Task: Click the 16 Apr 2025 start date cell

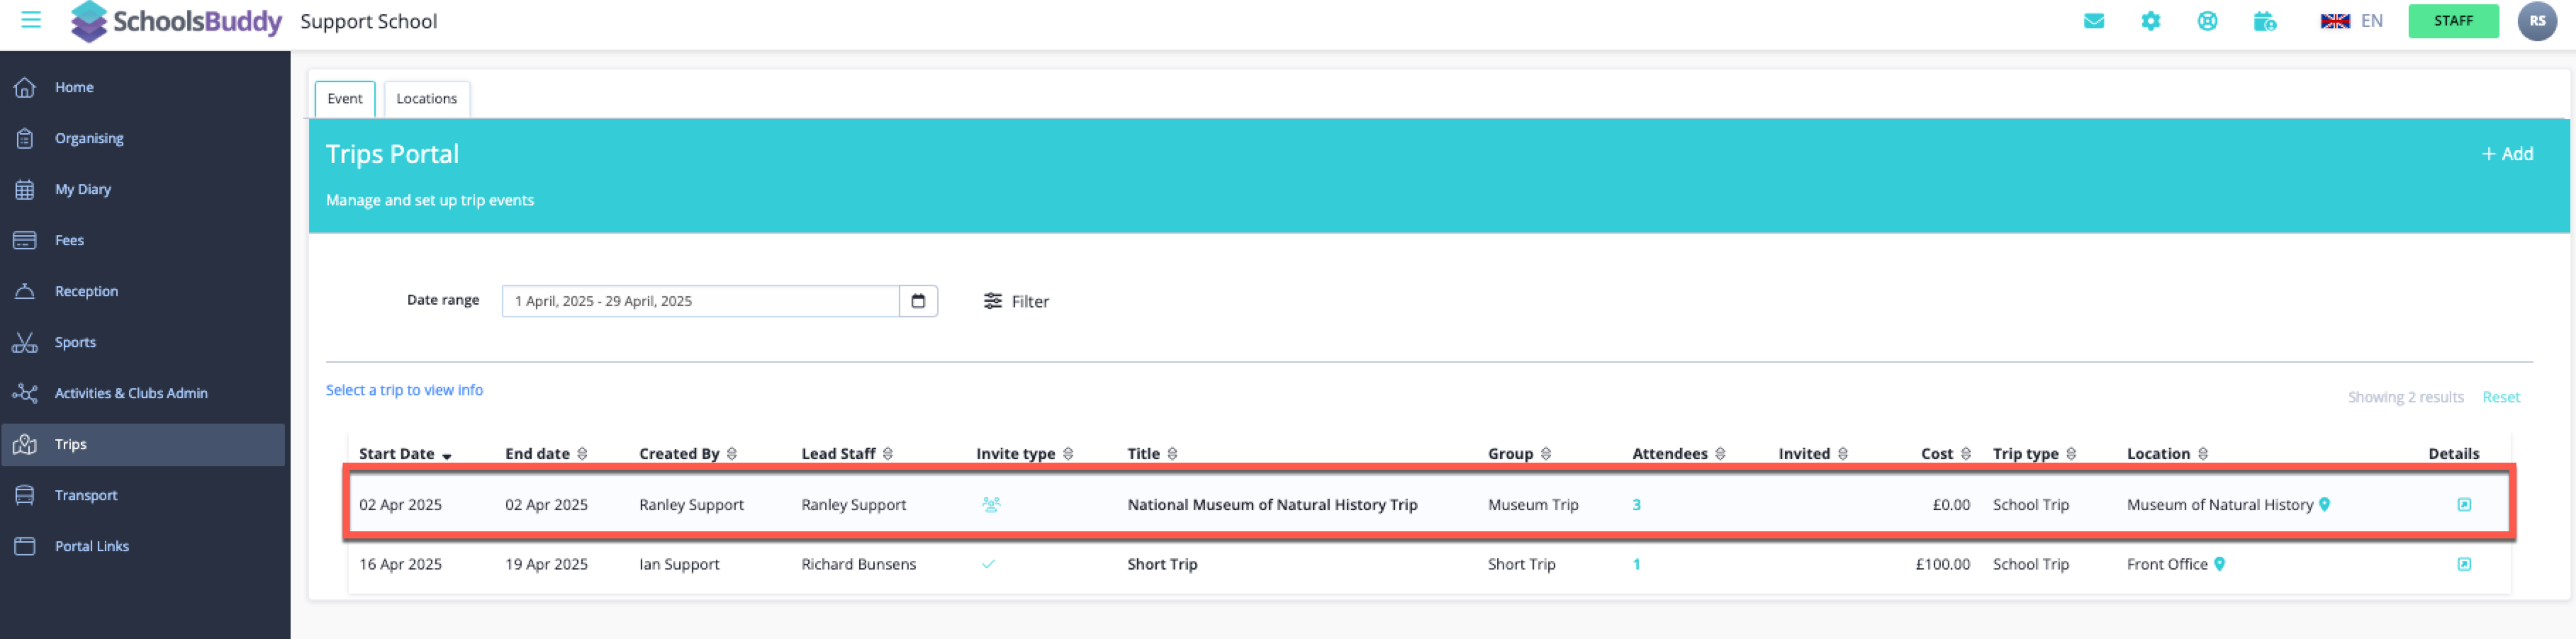Action: (400, 564)
